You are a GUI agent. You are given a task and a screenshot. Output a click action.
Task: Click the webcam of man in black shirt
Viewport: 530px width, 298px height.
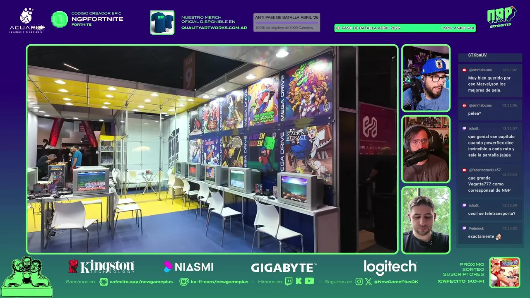click(x=426, y=220)
